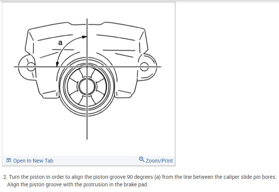This screenshot has height=192, width=279.
Task: Click the Open In New Tab icon
Action: (x=9, y=160)
